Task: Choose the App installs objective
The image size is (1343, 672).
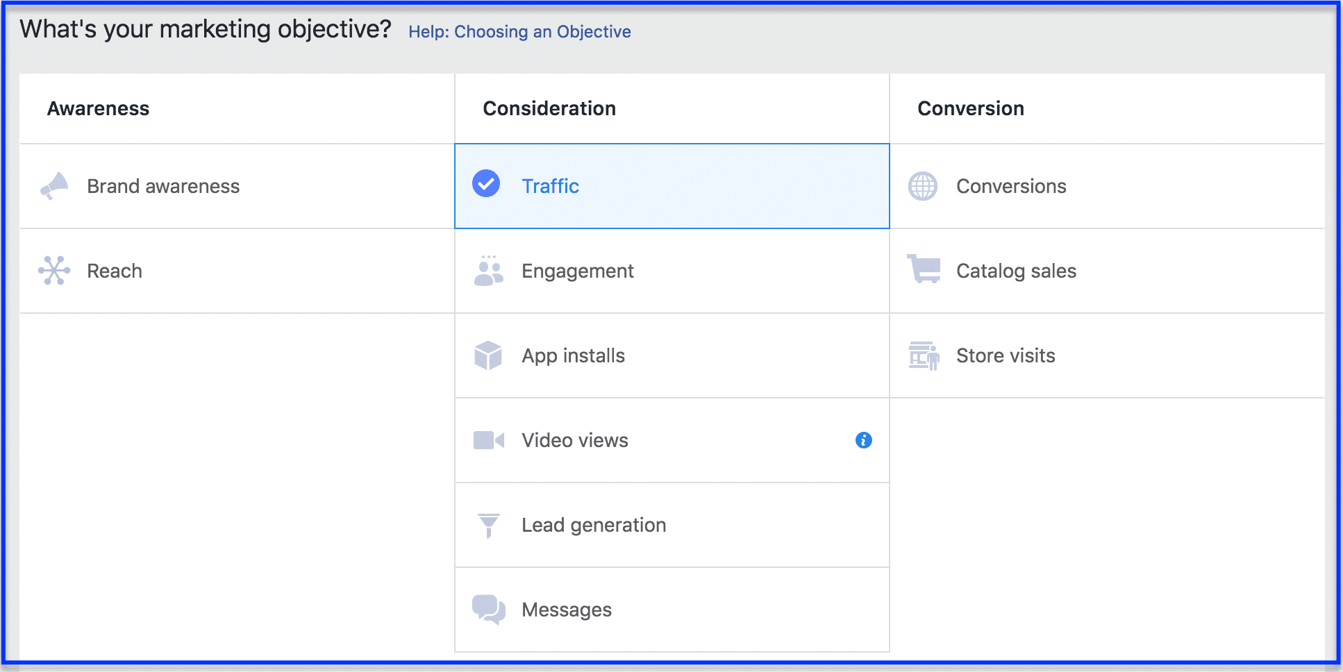Action: [x=672, y=355]
